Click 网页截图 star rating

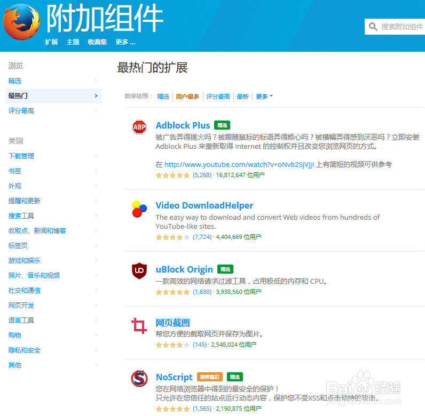click(x=172, y=345)
